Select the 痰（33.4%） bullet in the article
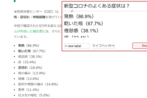The image size is (147, 98). [27, 62]
